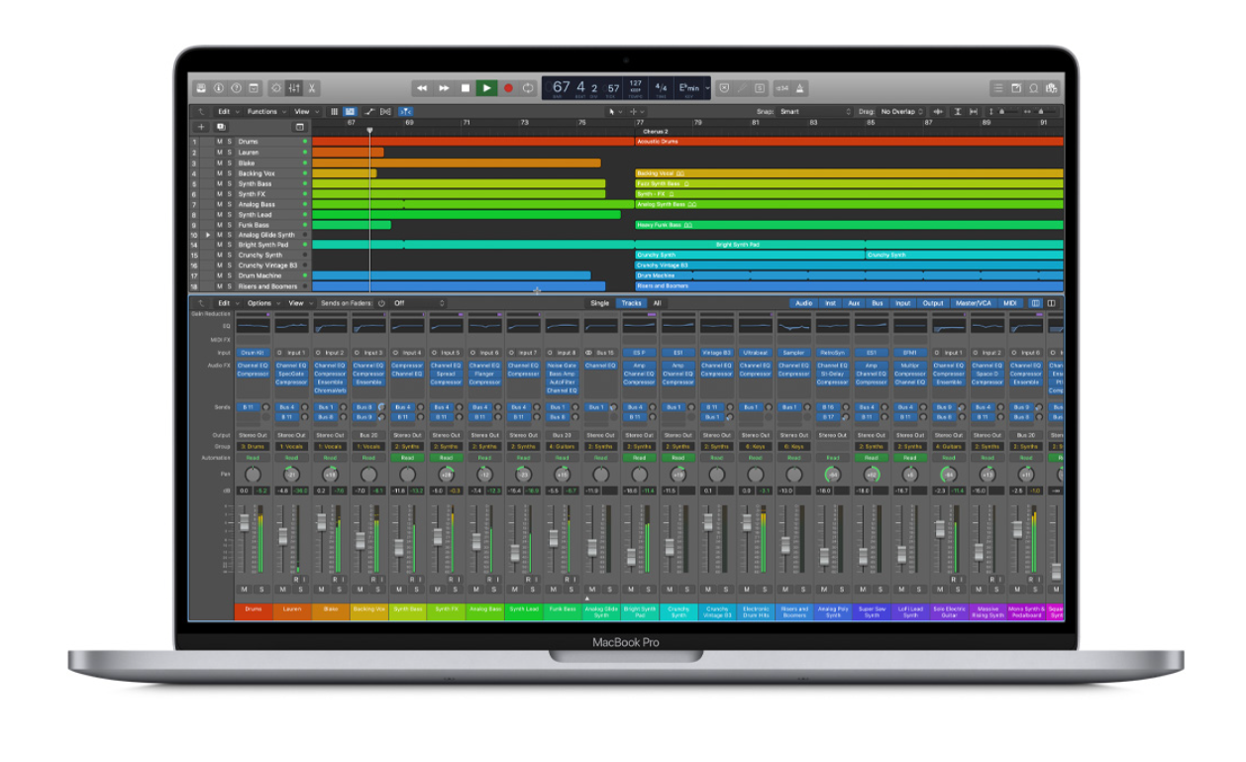This screenshot has height=762, width=1246.
Task: Open the mixer Options menu
Action: 262,303
